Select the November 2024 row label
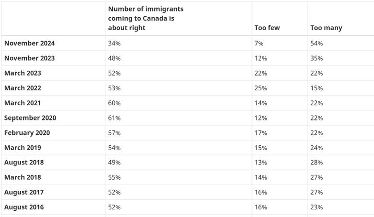Image resolution: width=374 pixels, height=217 pixels. click(x=29, y=43)
